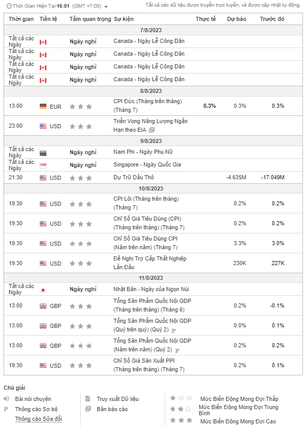Click the clock icon beside current time
307x429 pixels.
(x=8, y=6)
